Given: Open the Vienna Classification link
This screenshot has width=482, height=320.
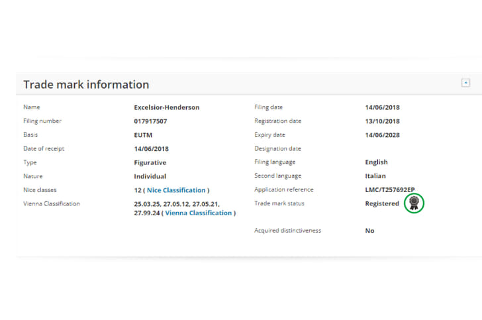Looking at the screenshot, I should pos(198,213).
